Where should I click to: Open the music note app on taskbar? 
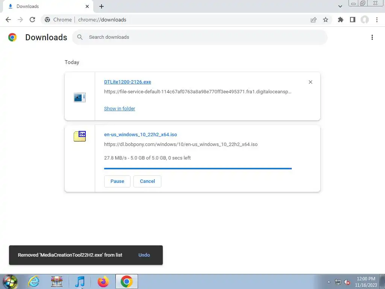point(80,281)
